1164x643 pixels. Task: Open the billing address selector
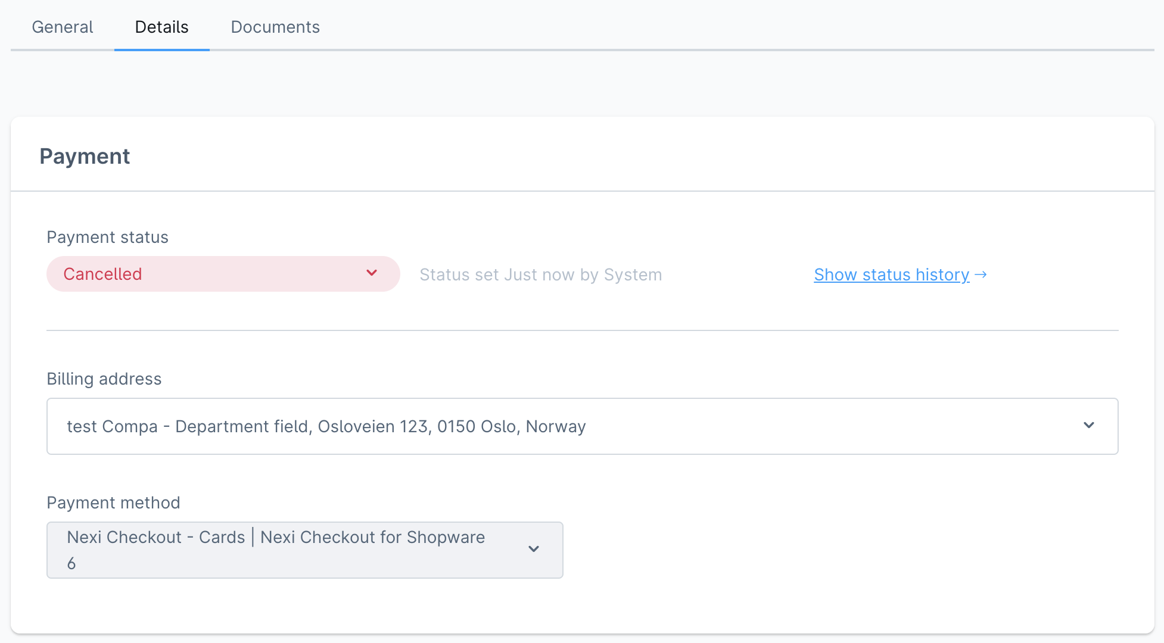pos(582,426)
